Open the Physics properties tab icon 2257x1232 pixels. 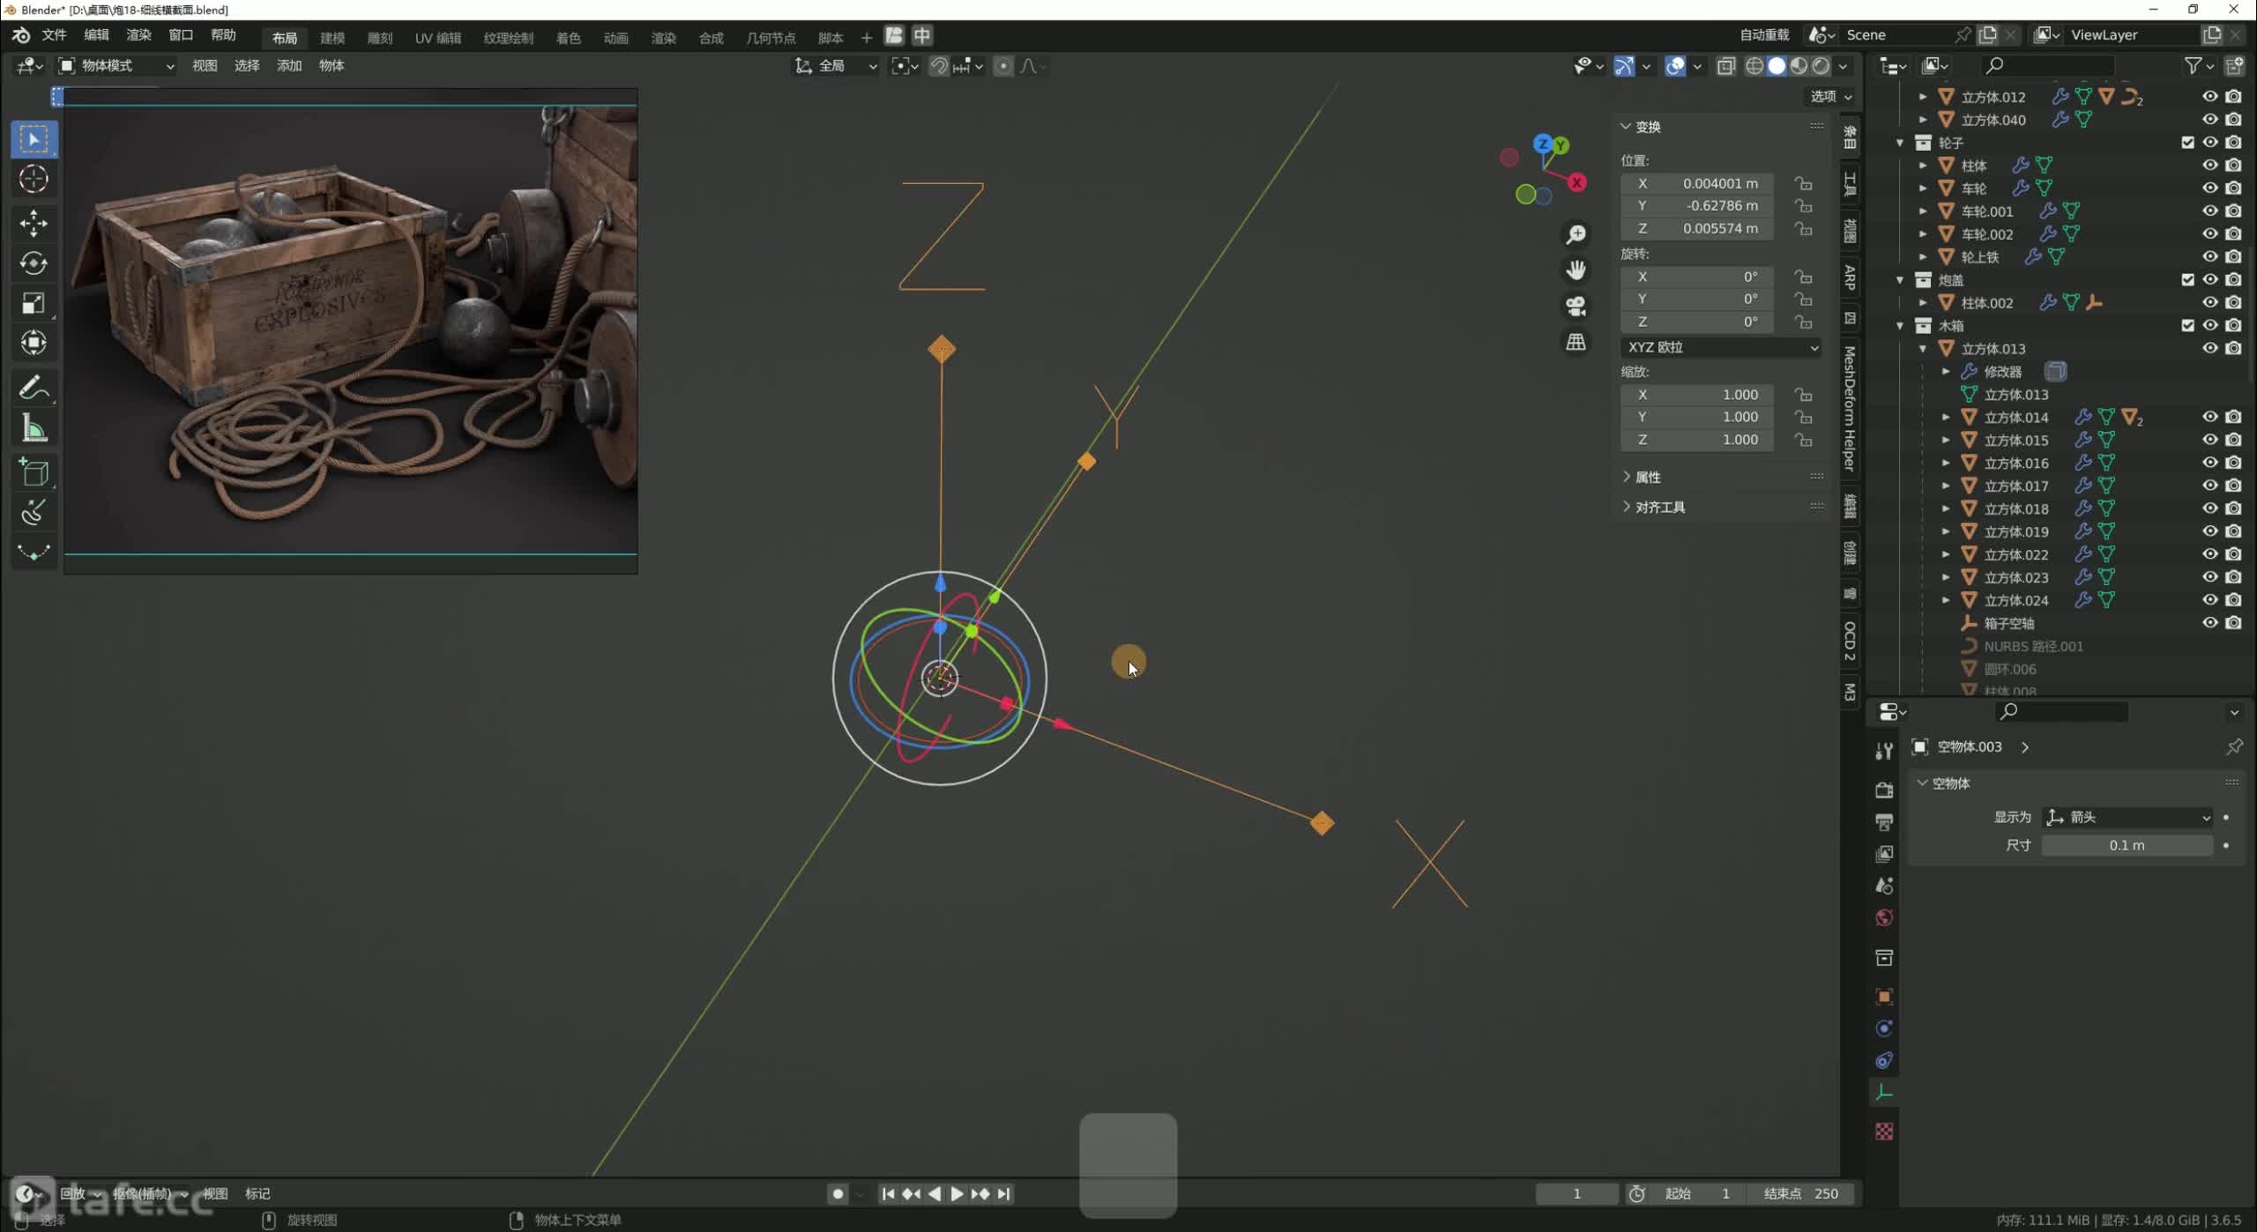(1884, 1028)
